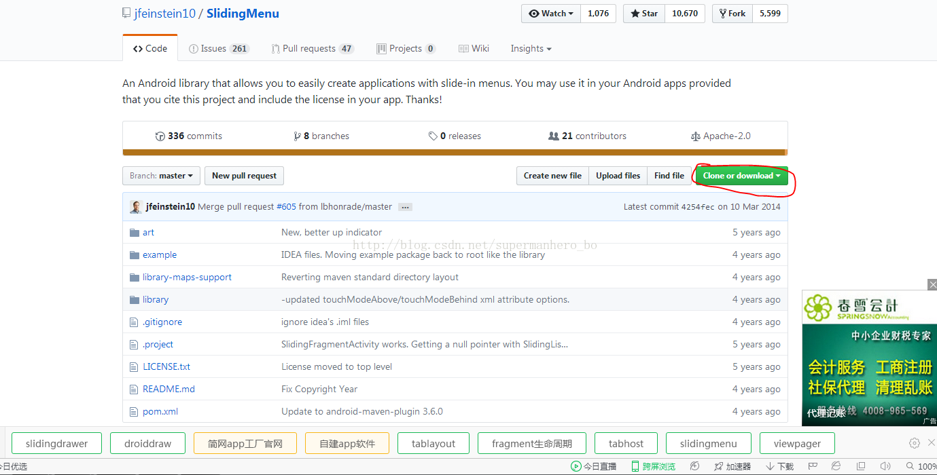The height and width of the screenshot is (475, 937).
Task: Click jfeinstein10 avatar in commit row
Action: (136, 207)
